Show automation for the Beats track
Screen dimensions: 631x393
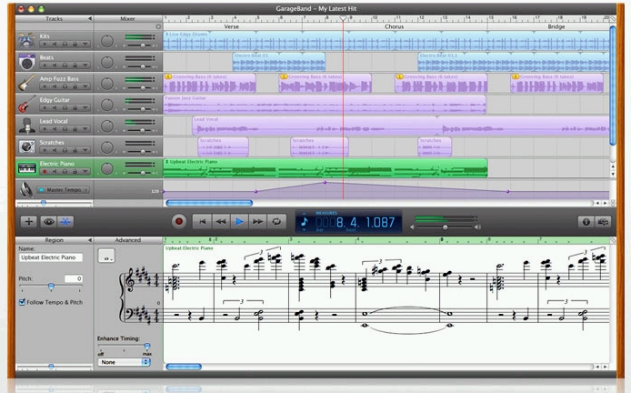tap(85, 65)
